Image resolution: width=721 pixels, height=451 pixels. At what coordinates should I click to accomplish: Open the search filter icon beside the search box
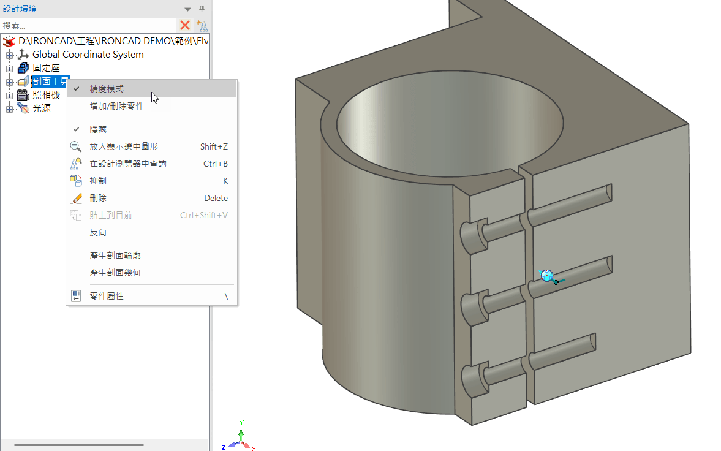click(202, 25)
